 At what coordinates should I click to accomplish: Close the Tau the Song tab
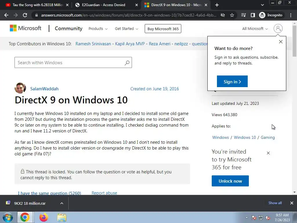coord(67,5)
